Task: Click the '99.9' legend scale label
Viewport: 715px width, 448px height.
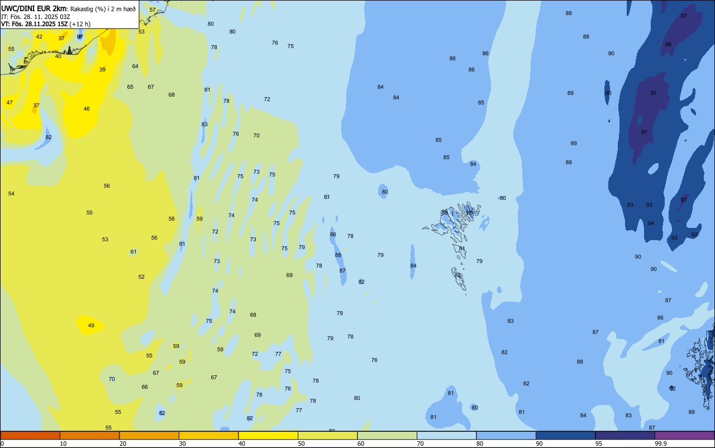Action: tap(660, 444)
